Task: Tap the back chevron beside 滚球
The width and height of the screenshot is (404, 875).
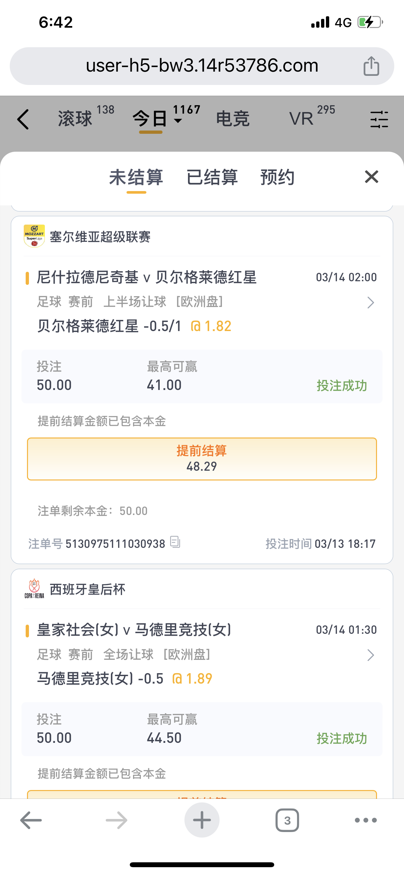Action: coord(23,119)
